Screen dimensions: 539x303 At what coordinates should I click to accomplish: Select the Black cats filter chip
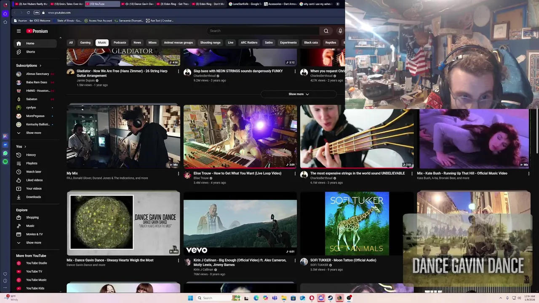(x=311, y=43)
